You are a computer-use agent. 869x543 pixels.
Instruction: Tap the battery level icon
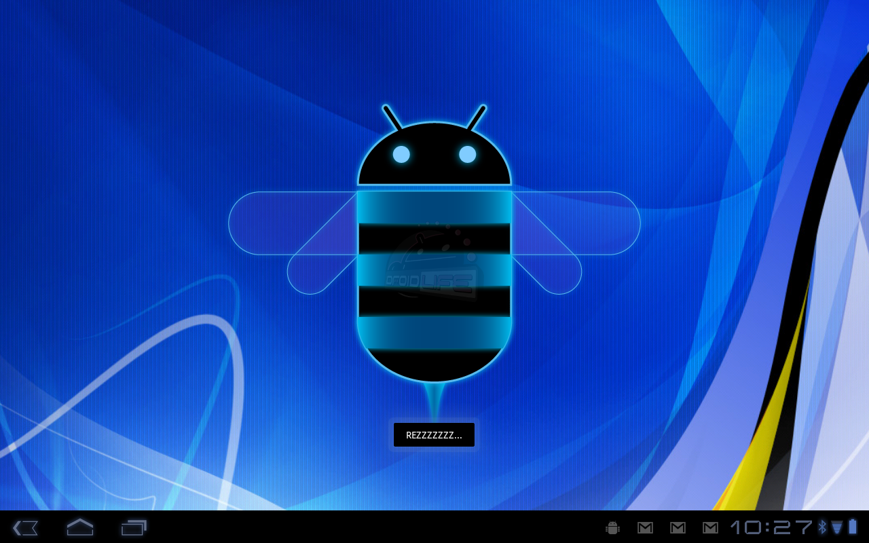tap(854, 527)
